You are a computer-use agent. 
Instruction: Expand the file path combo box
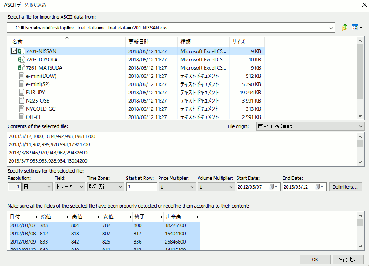tap(332, 28)
